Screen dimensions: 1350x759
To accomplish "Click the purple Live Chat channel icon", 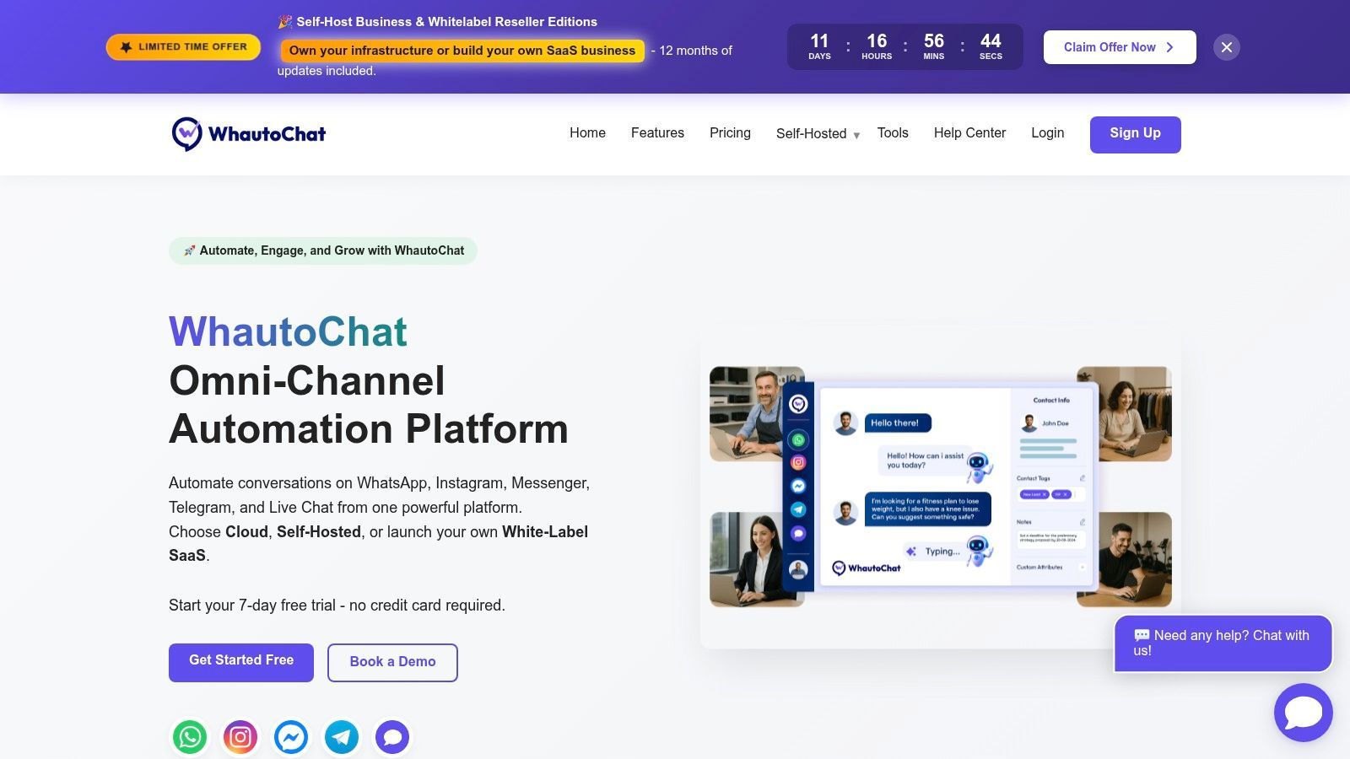I will point(392,737).
